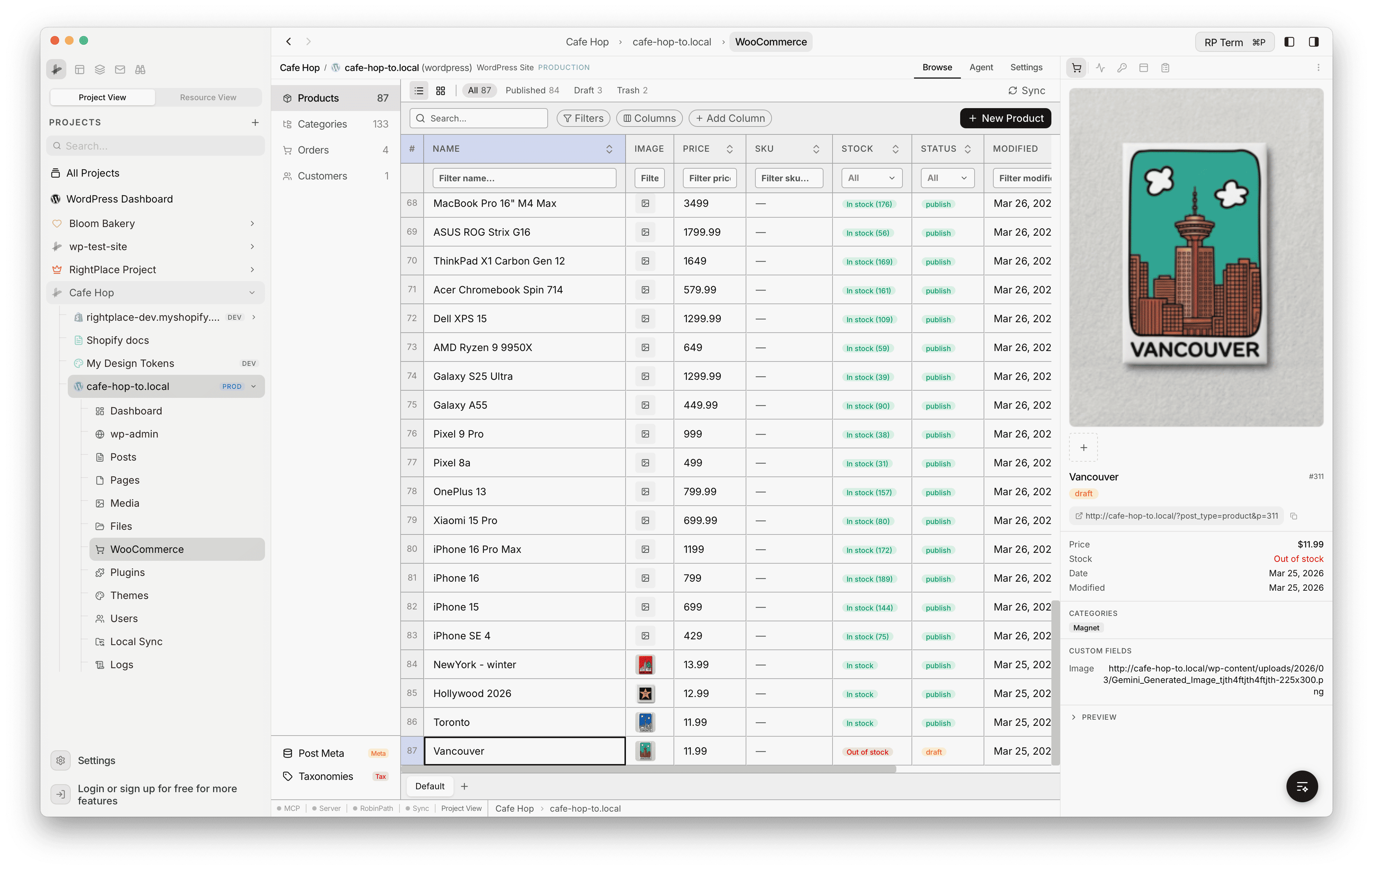Type in the Filter name field
This screenshot has height=870, width=1373.
[524, 178]
